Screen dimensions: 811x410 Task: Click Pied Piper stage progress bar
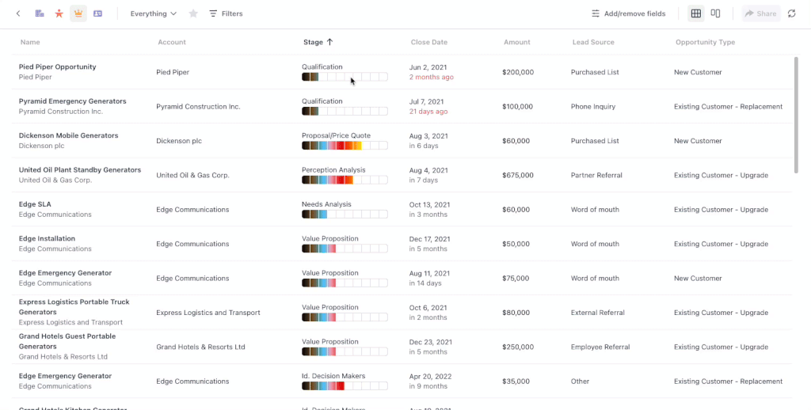[345, 77]
